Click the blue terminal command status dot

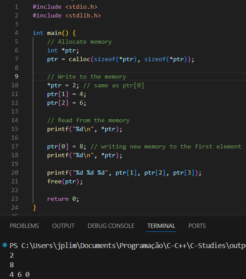[5, 245]
